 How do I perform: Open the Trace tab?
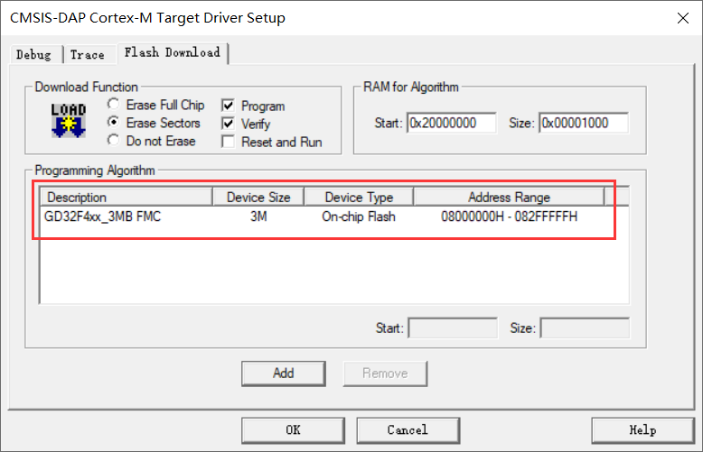tap(88, 54)
